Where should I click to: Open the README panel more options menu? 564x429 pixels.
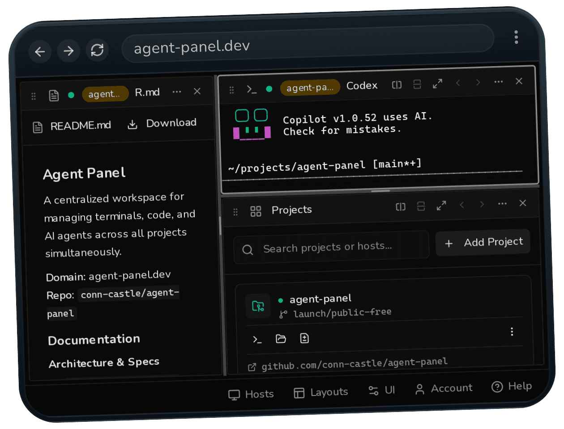(x=177, y=92)
